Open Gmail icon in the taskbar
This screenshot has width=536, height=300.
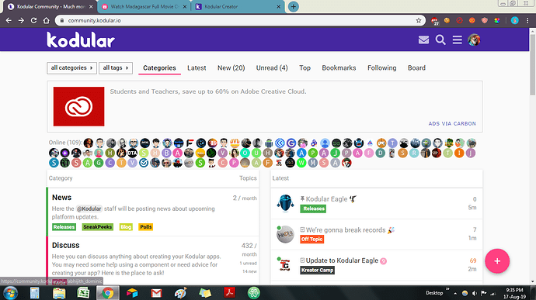coord(156,293)
